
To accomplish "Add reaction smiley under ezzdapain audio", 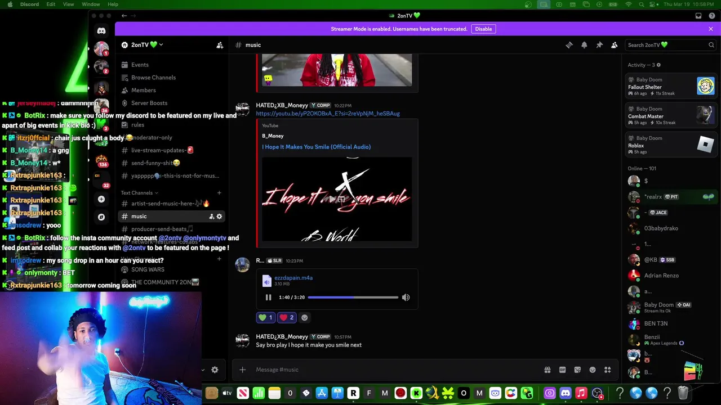I will [305, 317].
